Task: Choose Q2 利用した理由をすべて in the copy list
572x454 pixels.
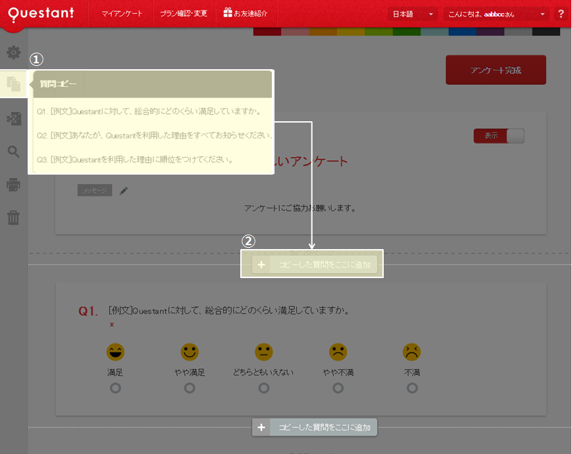Action: [154, 136]
